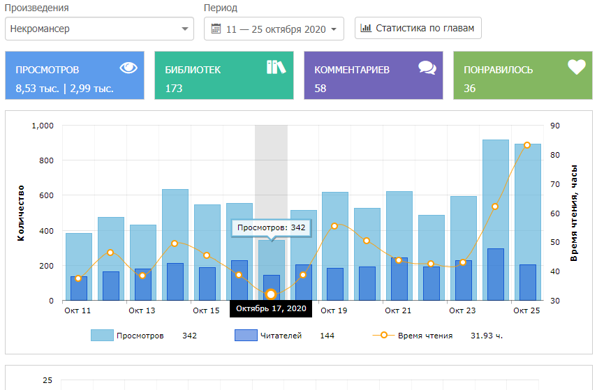The height and width of the screenshot is (390, 597).
Task: Click the heart icon on Понравилось card
Action: (x=576, y=68)
